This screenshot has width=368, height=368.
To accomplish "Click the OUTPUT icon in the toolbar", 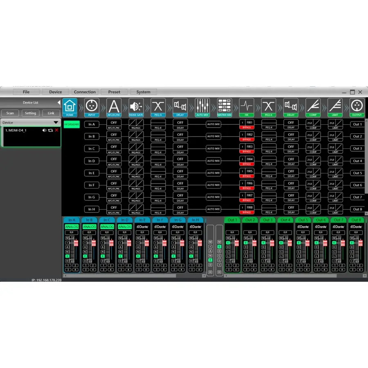I will 357,106.
